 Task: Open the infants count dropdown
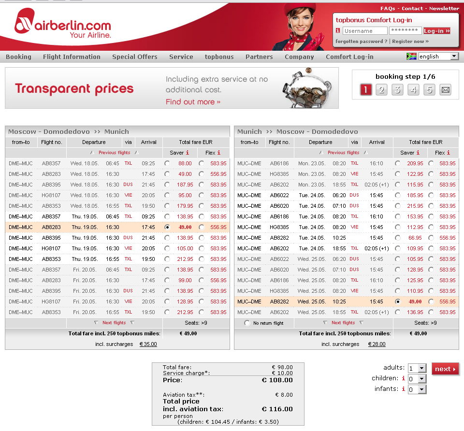(x=417, y=389)
